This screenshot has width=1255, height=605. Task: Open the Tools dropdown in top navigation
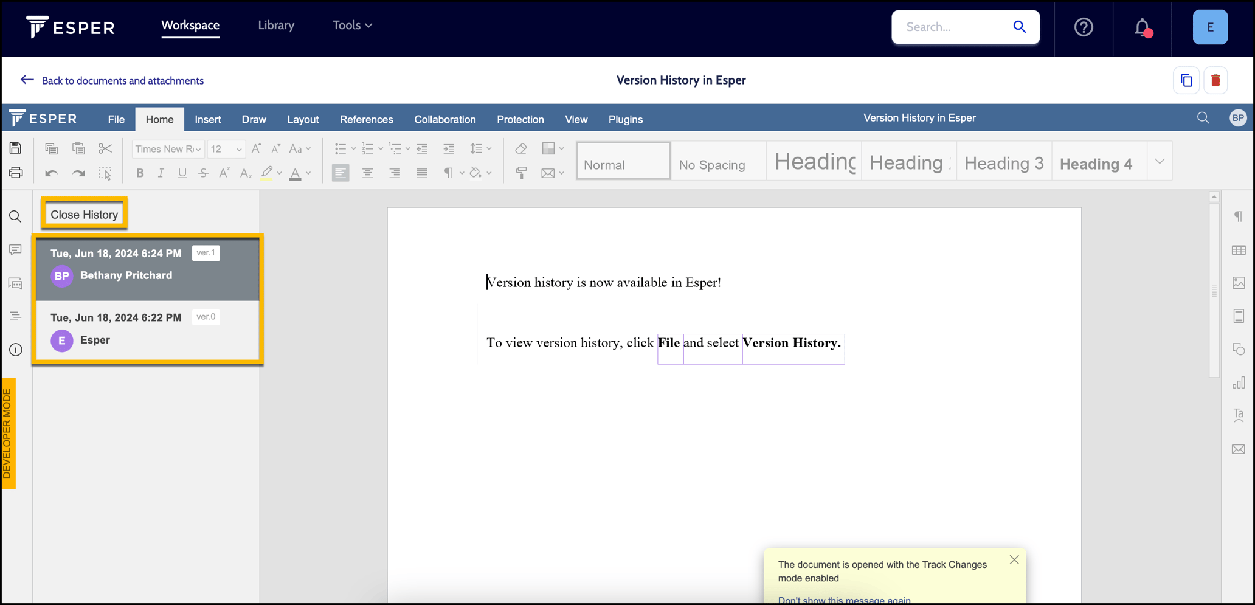point(352,26)
